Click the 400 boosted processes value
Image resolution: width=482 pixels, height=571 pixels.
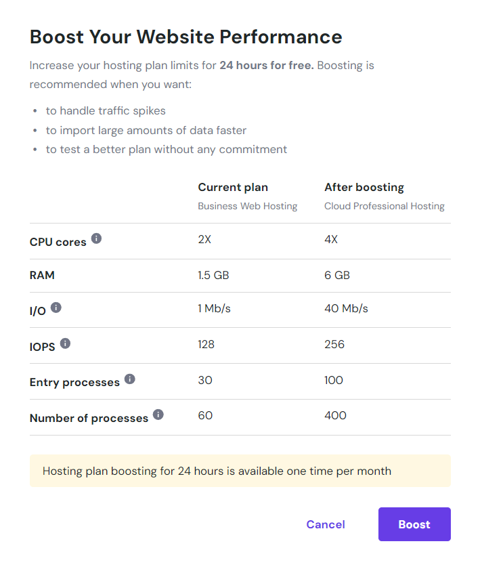pos(335,415)
